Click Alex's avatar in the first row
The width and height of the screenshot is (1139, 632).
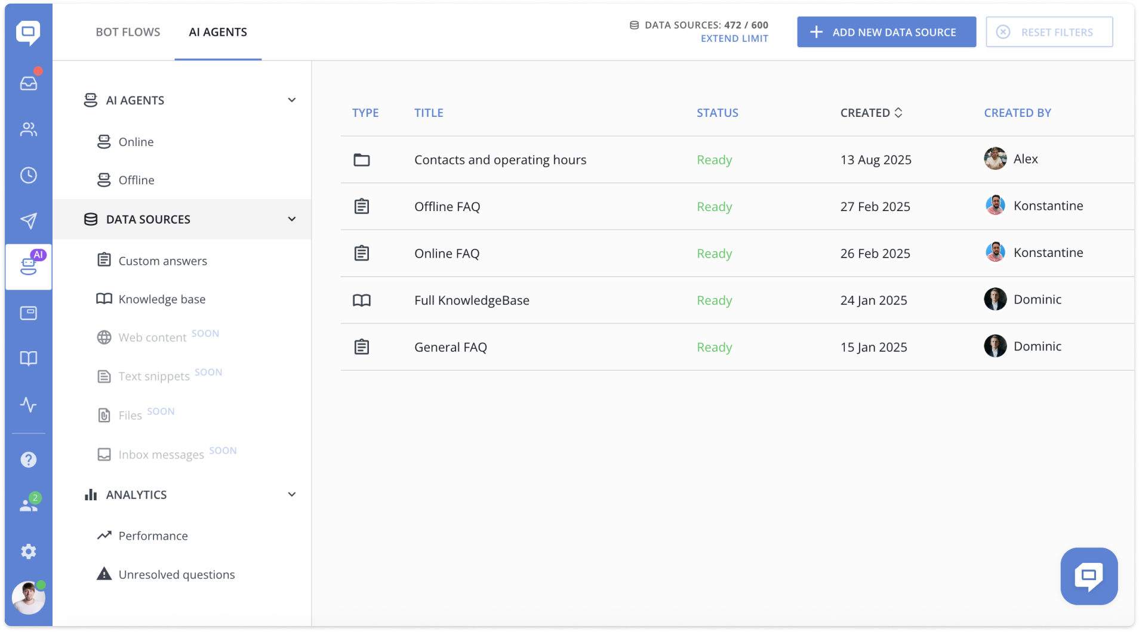coord(995,159)
